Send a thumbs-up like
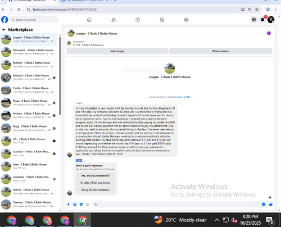281x227 pixels. click(270, 205)
